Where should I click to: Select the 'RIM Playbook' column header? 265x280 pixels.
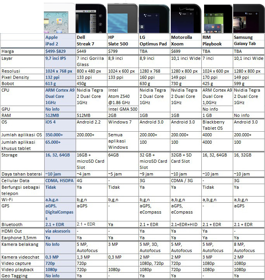point(217,40)
